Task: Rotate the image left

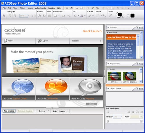Action: (39, 16)
